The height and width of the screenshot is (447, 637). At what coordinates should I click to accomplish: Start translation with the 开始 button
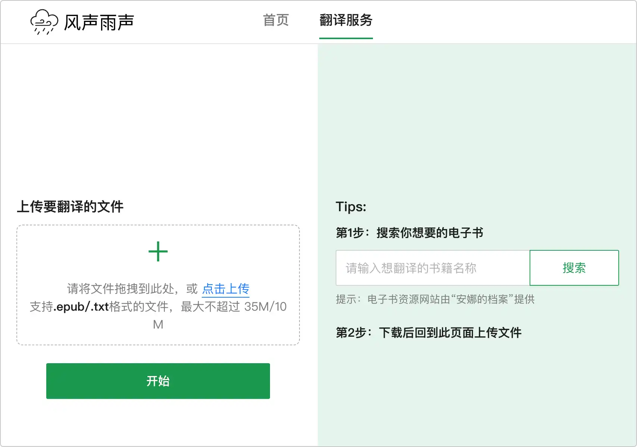point(158,381)
